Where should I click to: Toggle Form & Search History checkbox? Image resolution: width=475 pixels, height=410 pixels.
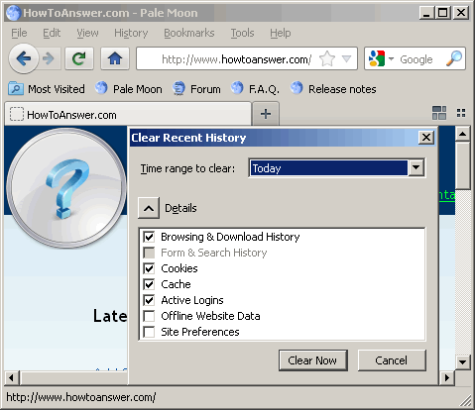point(149,253)
